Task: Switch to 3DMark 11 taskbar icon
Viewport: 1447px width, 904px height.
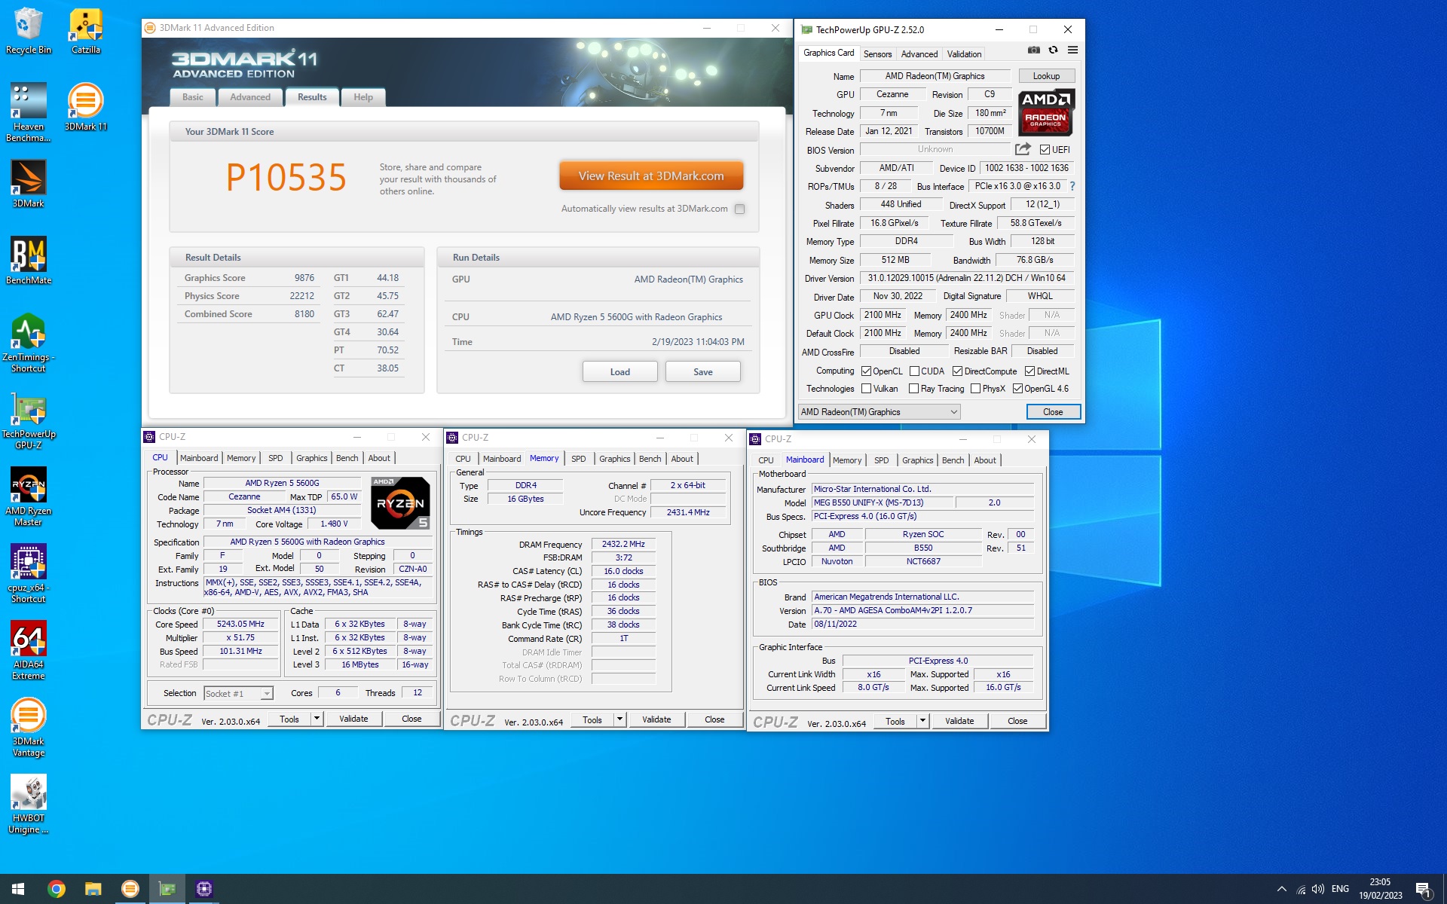Action: (x=130, y=889)
